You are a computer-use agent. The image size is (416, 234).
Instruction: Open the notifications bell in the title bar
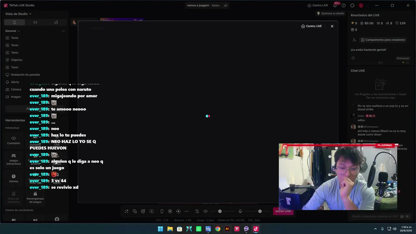coord(335,5)
